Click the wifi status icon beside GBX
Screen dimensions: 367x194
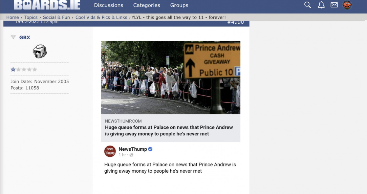point(13,37)
